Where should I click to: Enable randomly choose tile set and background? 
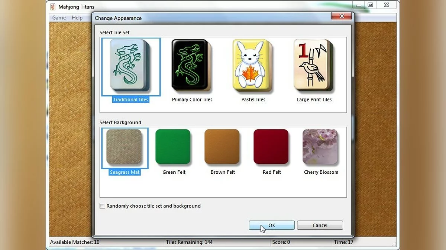click(x=103, y=206)
